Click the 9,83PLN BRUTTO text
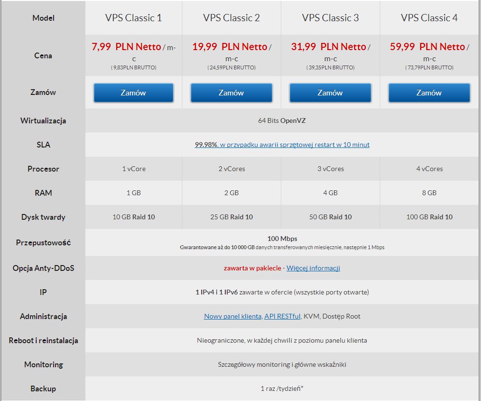Screen dimensions: 481x401 [x=134, y=67]
